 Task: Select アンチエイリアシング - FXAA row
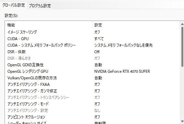point(92,85)
